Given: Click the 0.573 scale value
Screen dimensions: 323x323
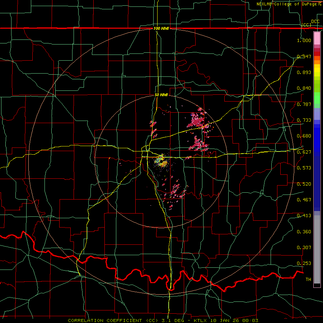Looking at the screenshot, I should (304, 168).
